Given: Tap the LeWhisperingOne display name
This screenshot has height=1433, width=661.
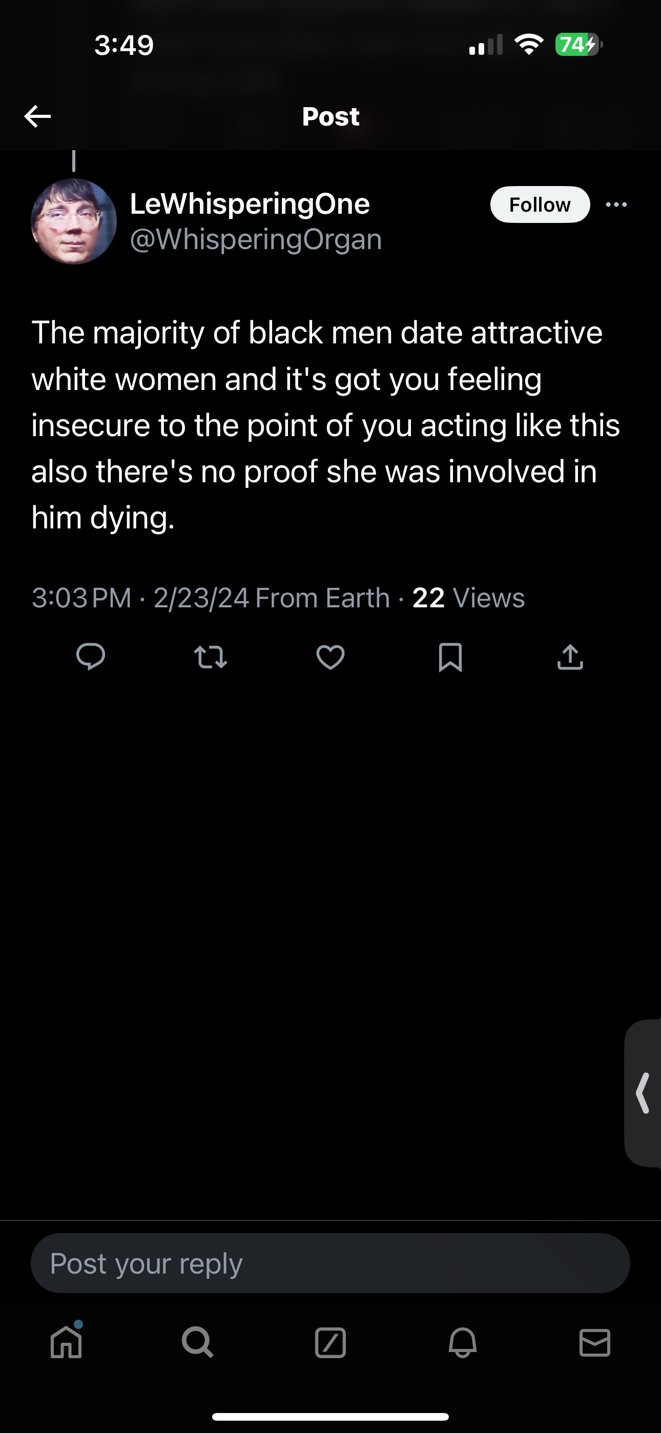Looking at the screenshot, I should point(250,203).
